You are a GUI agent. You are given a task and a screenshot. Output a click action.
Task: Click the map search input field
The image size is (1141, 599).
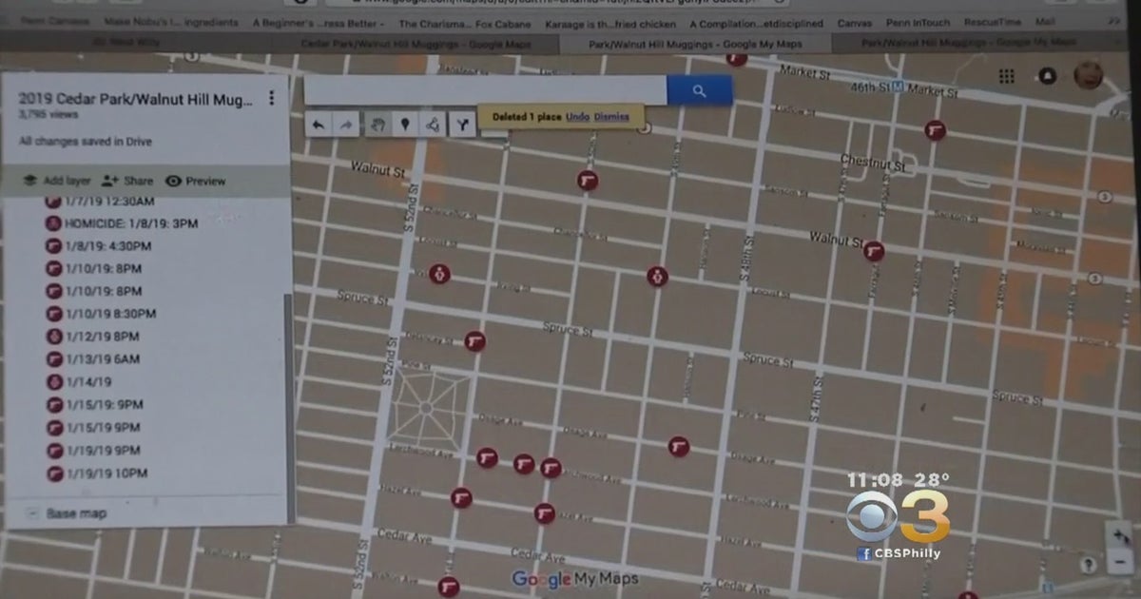coord(485,91)
